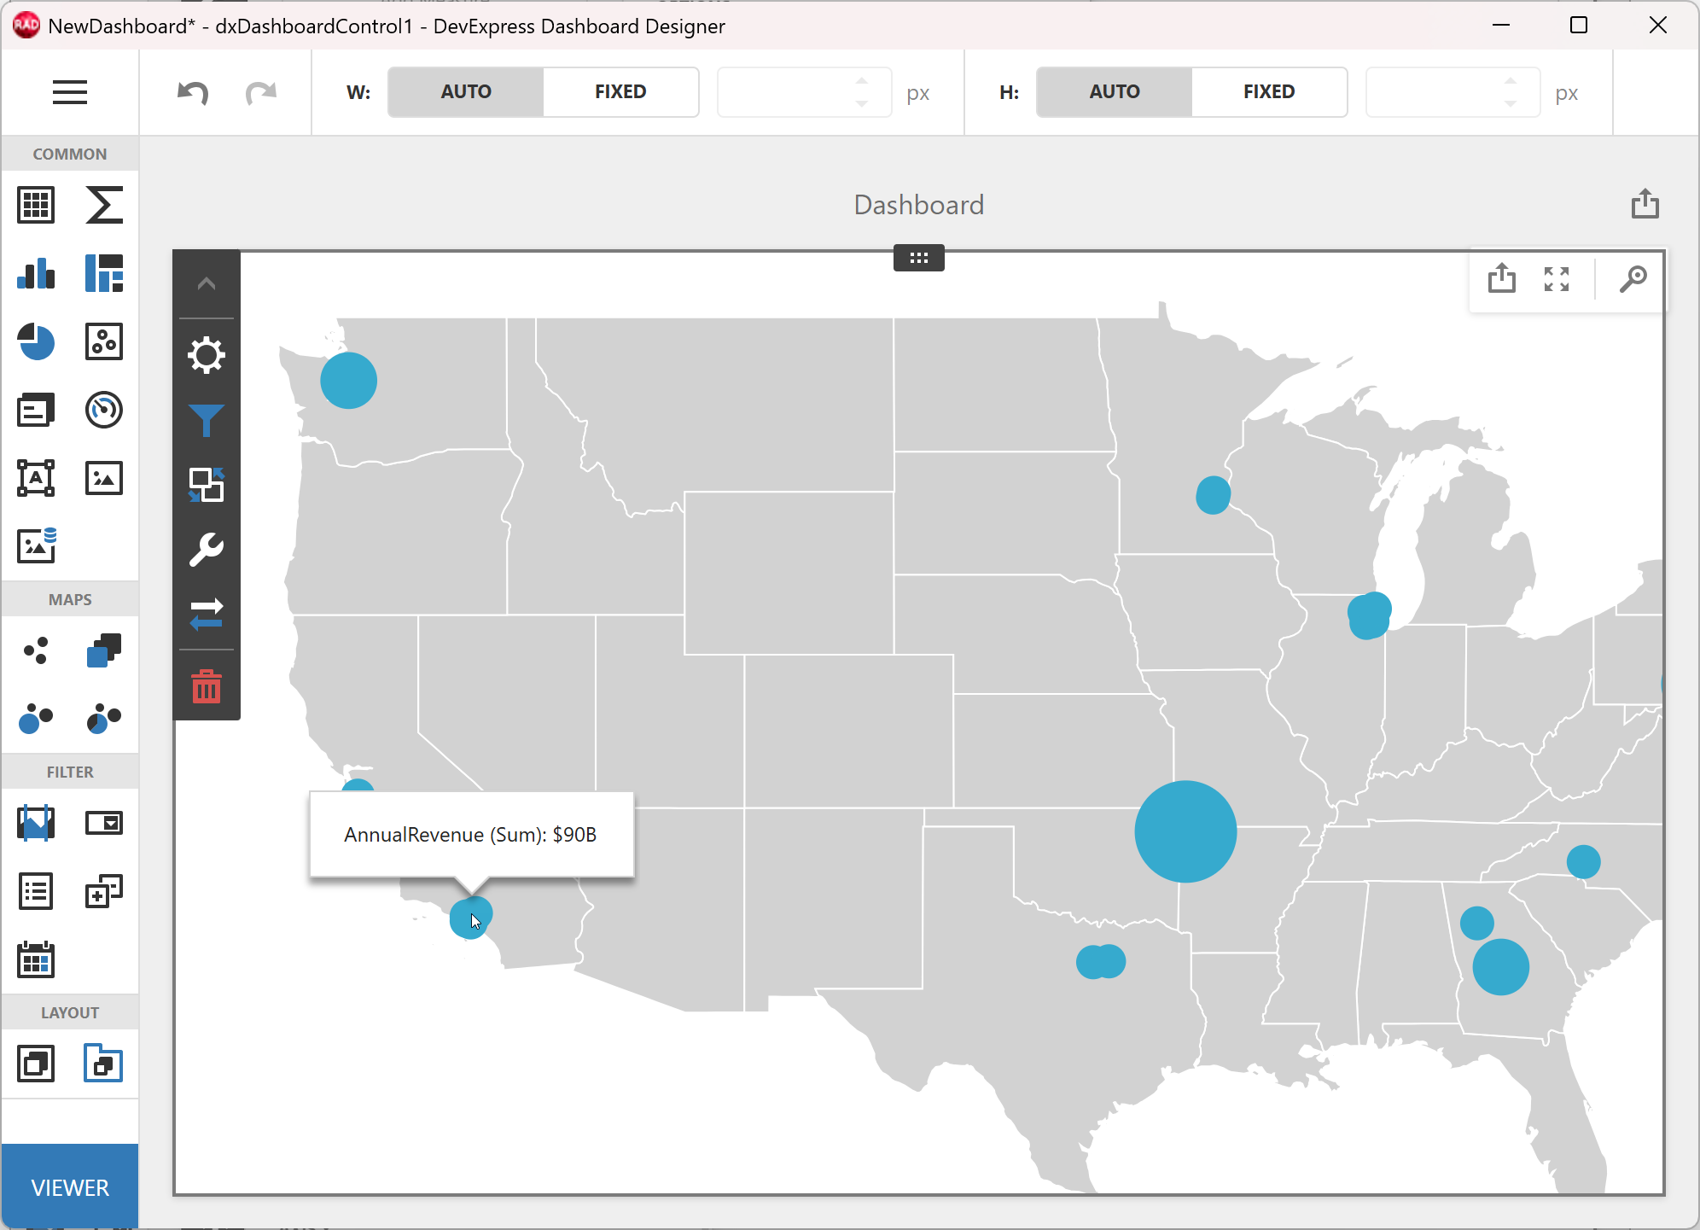Viewport: 1700px width, 1230px height.
Task: Add a Range Filter item
Action: (x=36, y=823)
